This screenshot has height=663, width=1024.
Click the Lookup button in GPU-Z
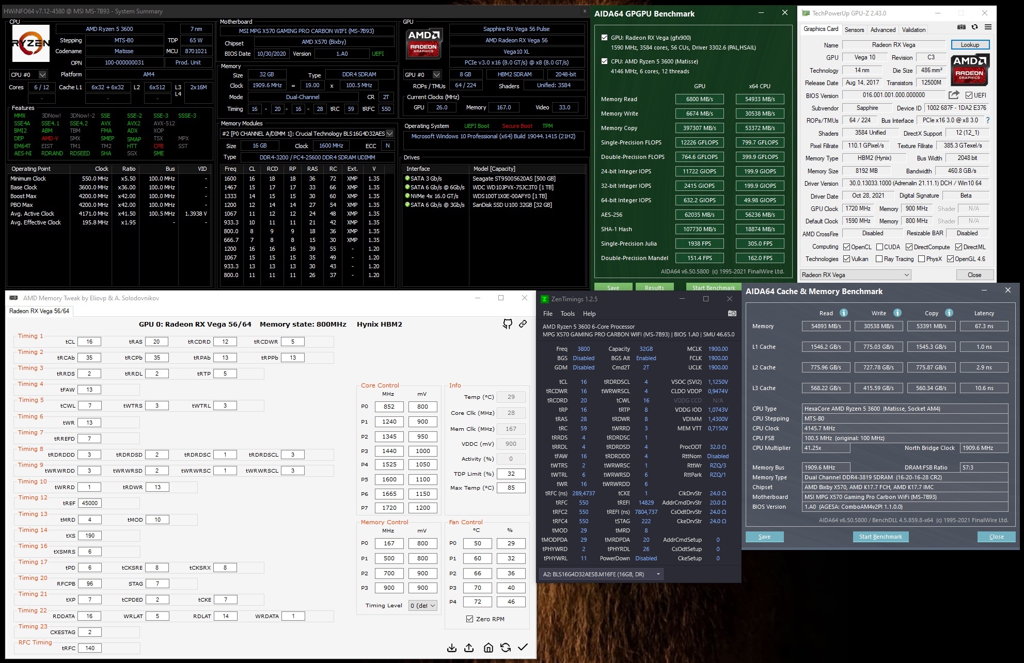(969, 45)
